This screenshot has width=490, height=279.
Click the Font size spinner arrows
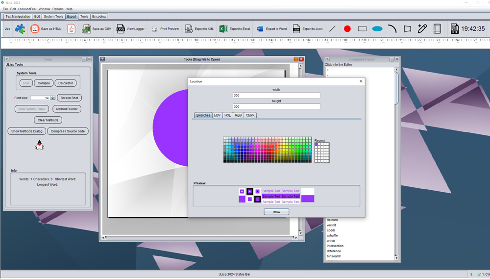(x=53, y=98)
